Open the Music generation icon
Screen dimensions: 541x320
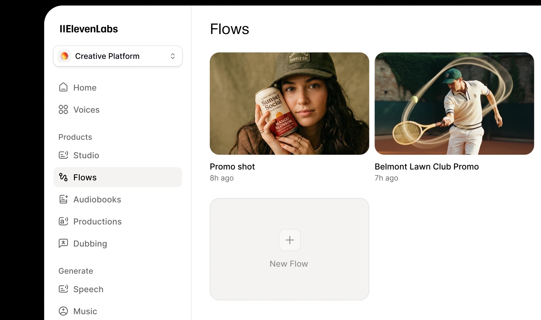[63, 311]
